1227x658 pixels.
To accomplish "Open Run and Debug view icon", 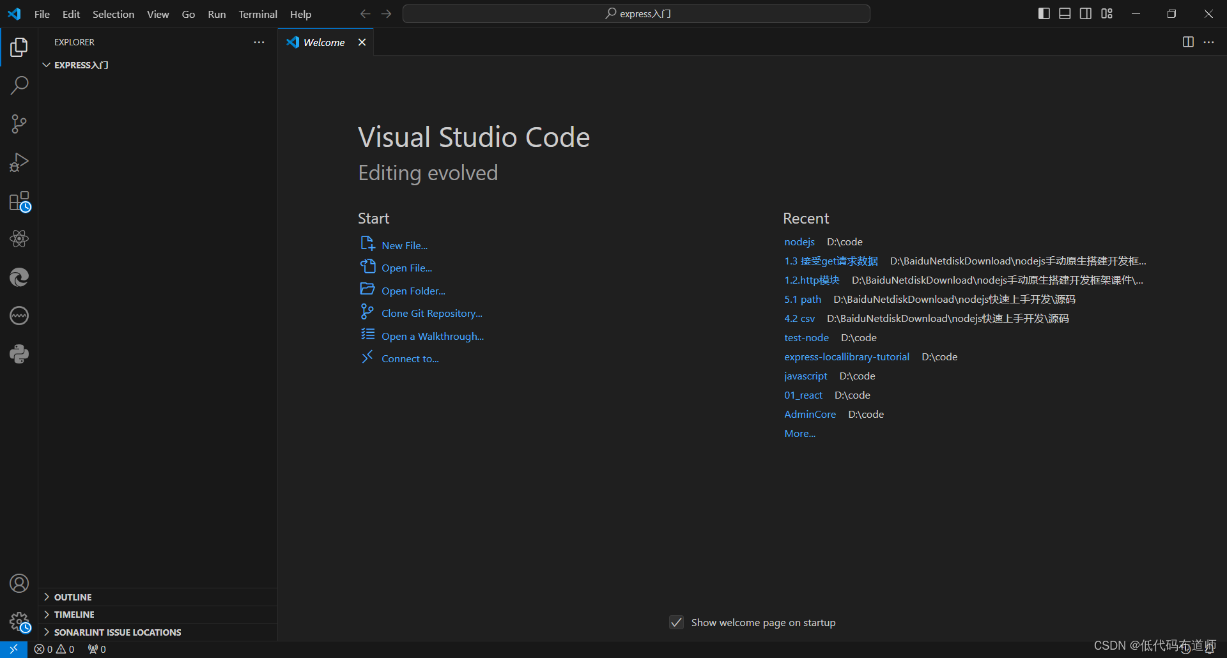I will click(19, 162).
